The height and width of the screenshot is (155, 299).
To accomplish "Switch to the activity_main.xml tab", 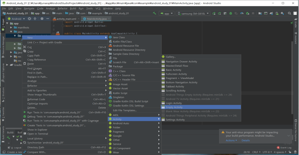I will pos(66,19).
